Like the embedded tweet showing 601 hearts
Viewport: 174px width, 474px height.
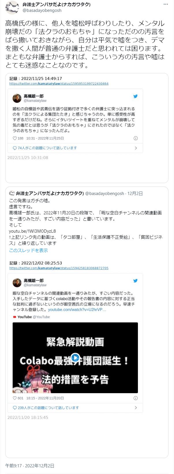(x=15, y=398)
